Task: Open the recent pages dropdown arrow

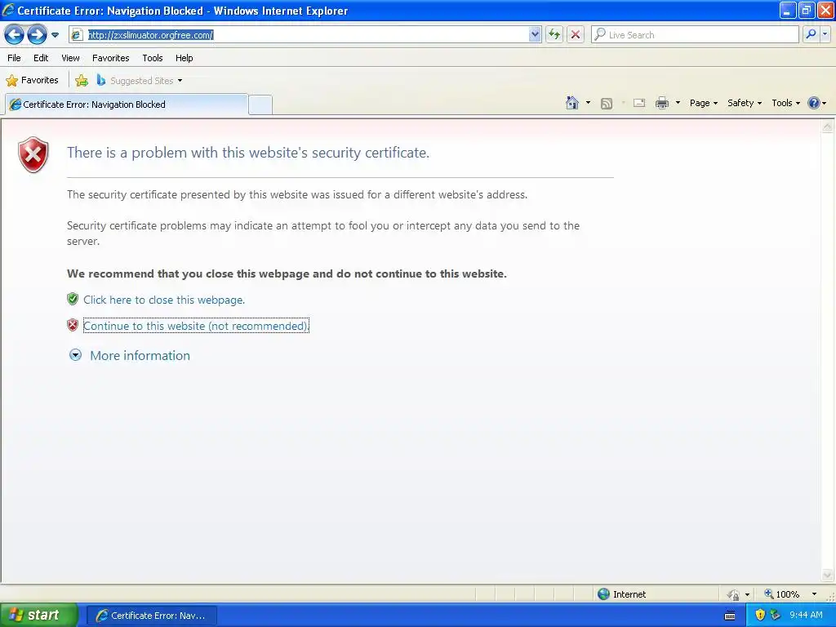Action: click(x=55, y=35)
